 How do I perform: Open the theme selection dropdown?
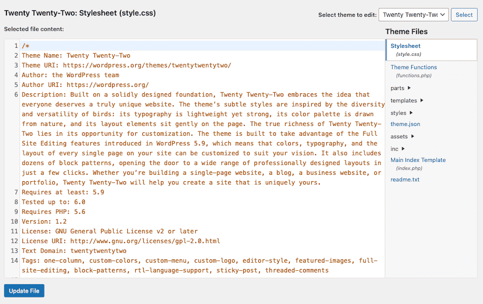click(x=413, y=15)
